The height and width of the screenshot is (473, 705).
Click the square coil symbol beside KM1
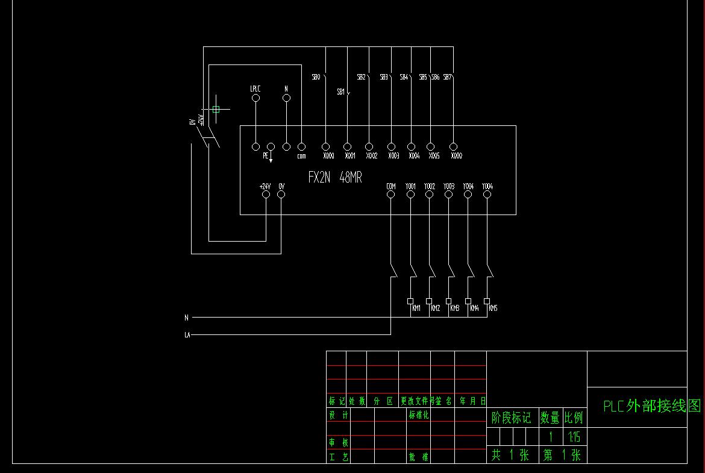pos(410,301)
